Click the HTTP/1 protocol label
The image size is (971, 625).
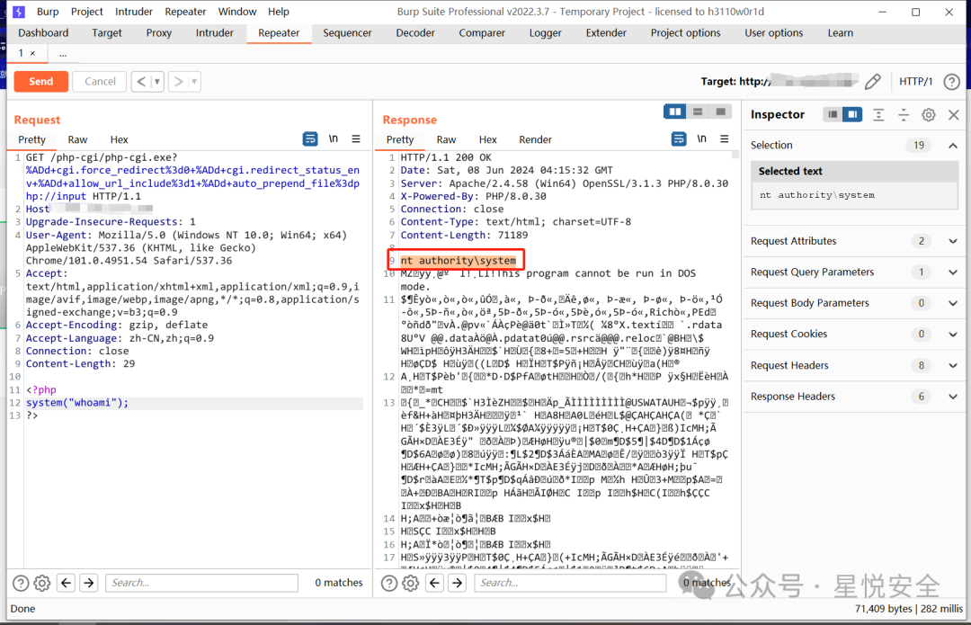tap(915, 81)
